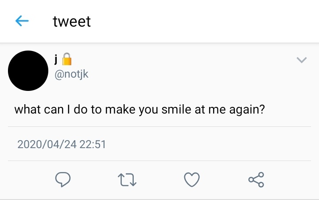Tap the "tweet" header title
Image resolution: width=319 pixels, height=200 pixels.
pyautogui.click(x=72, y=21)
